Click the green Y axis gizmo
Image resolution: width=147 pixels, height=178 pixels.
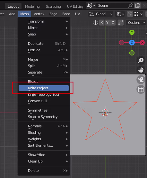click(132, 32)
